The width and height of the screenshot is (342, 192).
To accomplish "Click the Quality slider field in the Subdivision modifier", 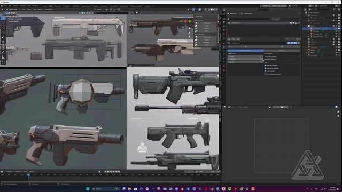I will (245, 62).
